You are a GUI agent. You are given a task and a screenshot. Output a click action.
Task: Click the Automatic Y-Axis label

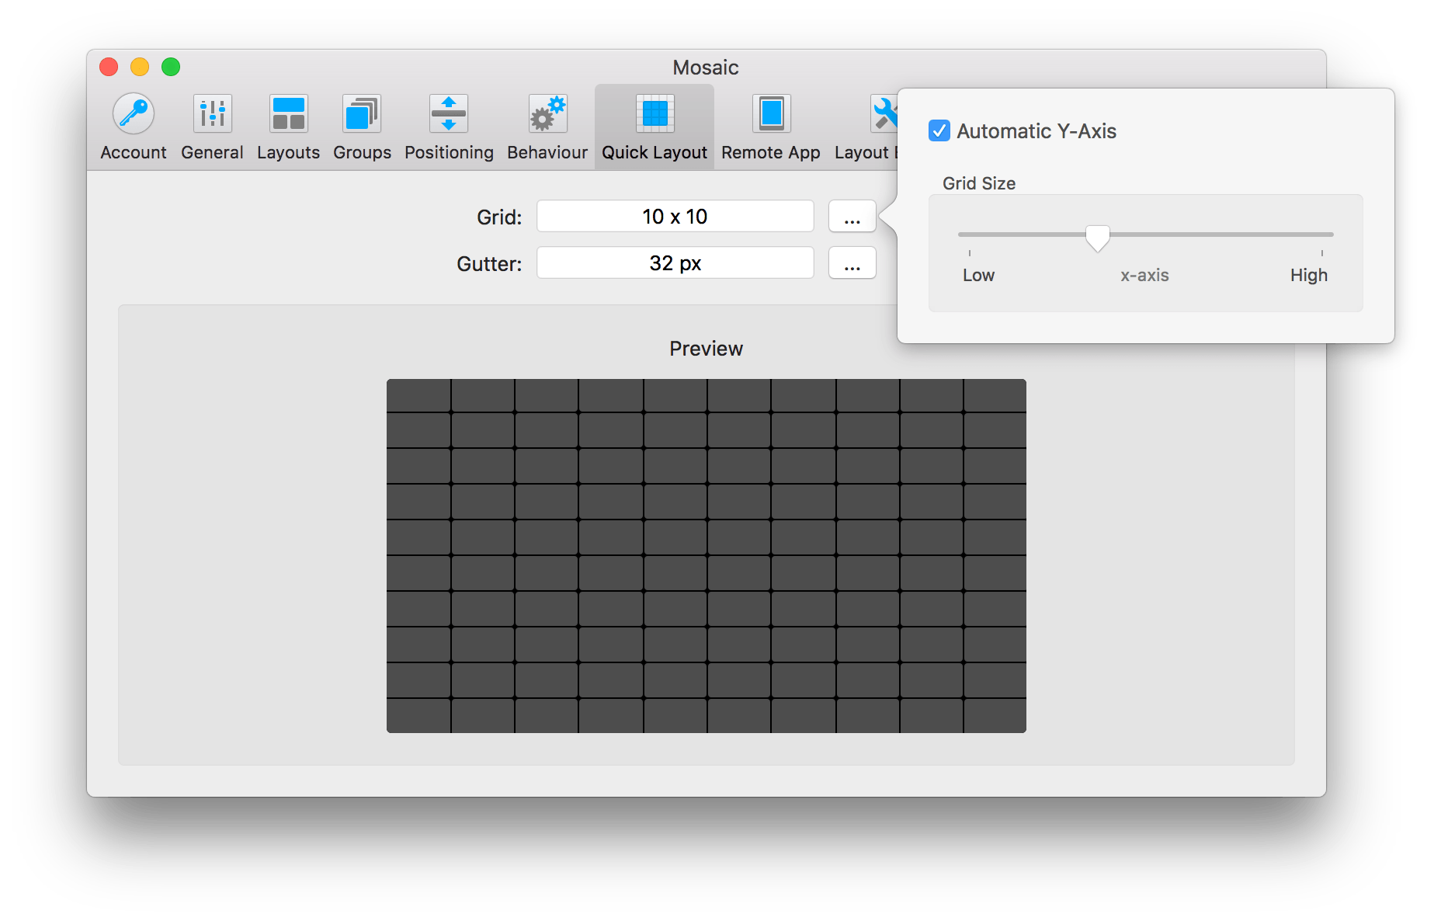1036,131
